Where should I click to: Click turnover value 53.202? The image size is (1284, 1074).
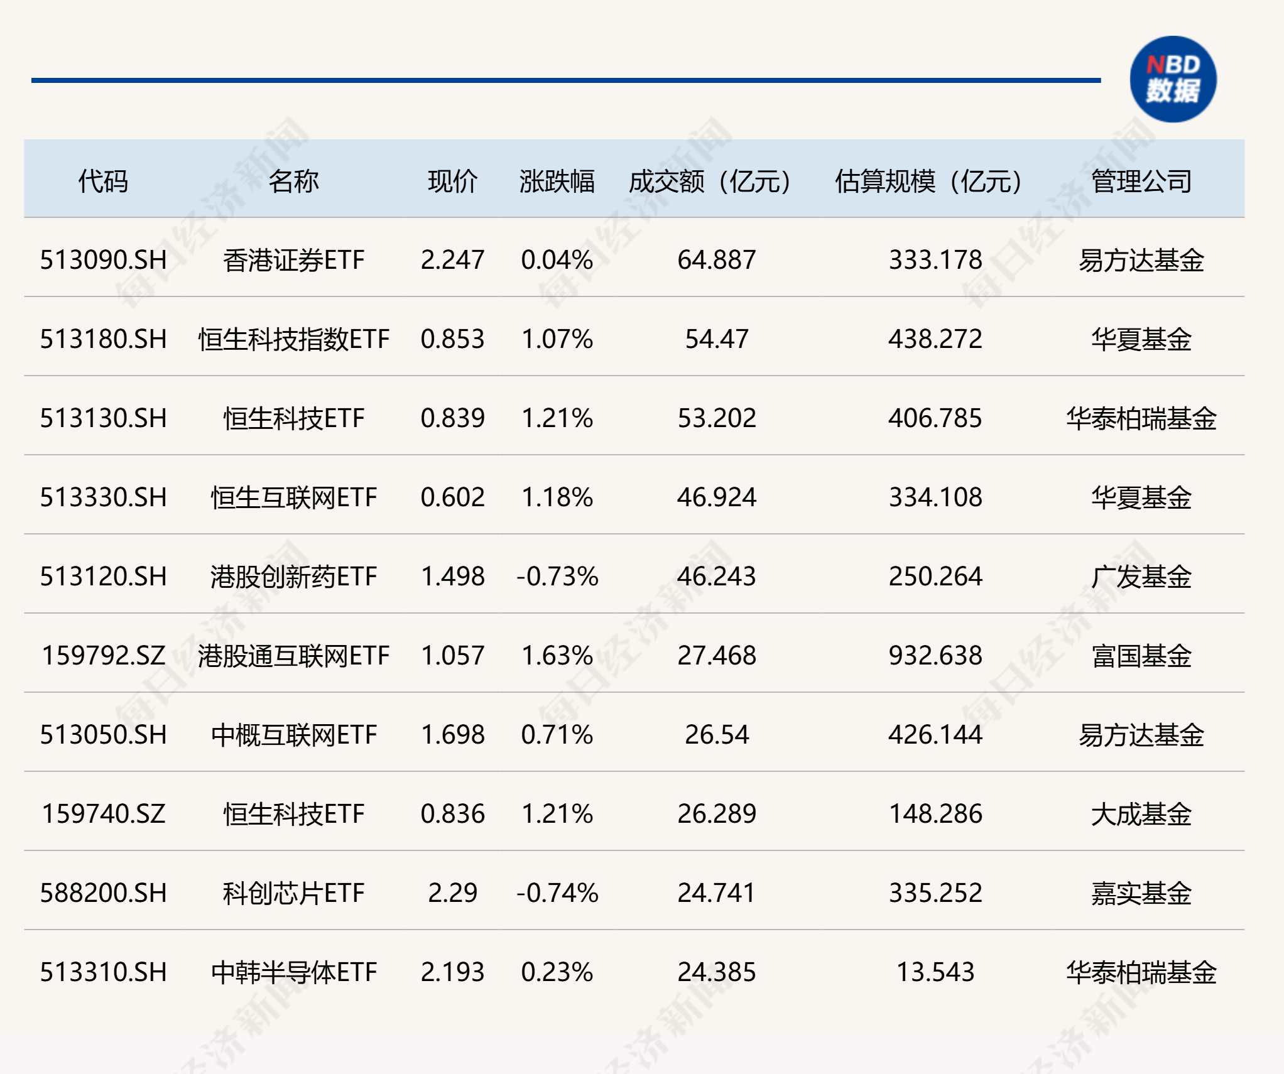pyautogui.click(x=716, y=418)
